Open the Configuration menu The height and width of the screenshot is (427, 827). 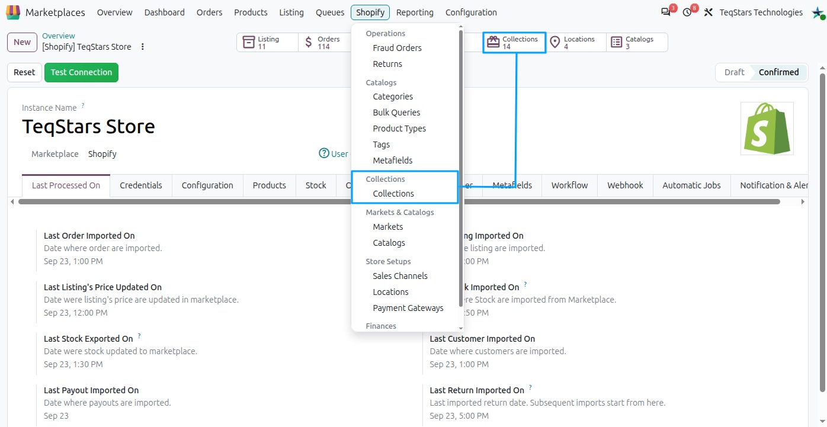click(x=471, y=12)
